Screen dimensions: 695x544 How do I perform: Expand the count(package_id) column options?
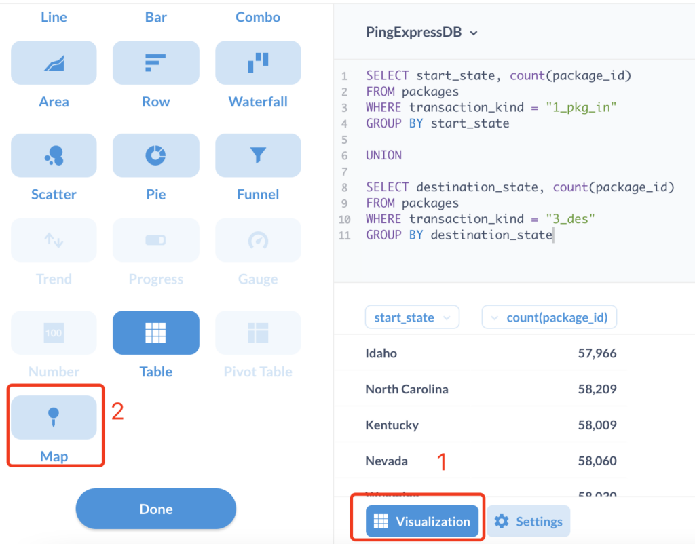point(549,317)
